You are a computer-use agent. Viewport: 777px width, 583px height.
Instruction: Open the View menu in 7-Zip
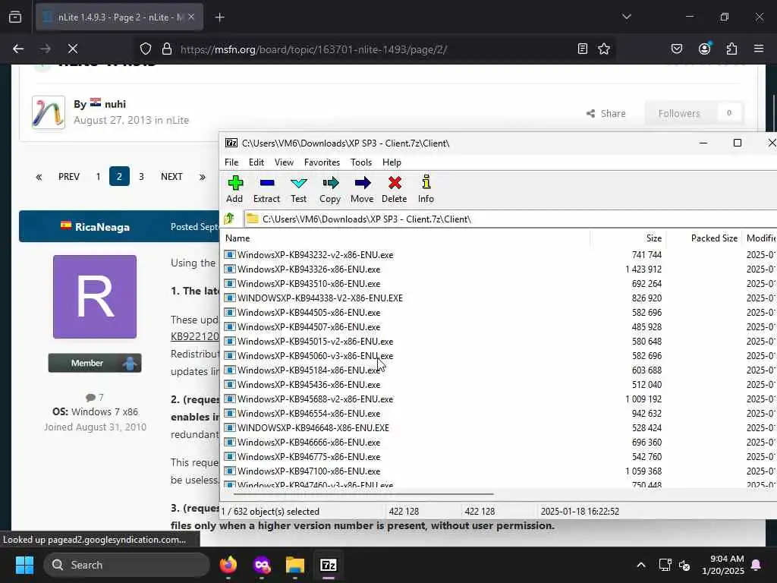pos(284,162)
